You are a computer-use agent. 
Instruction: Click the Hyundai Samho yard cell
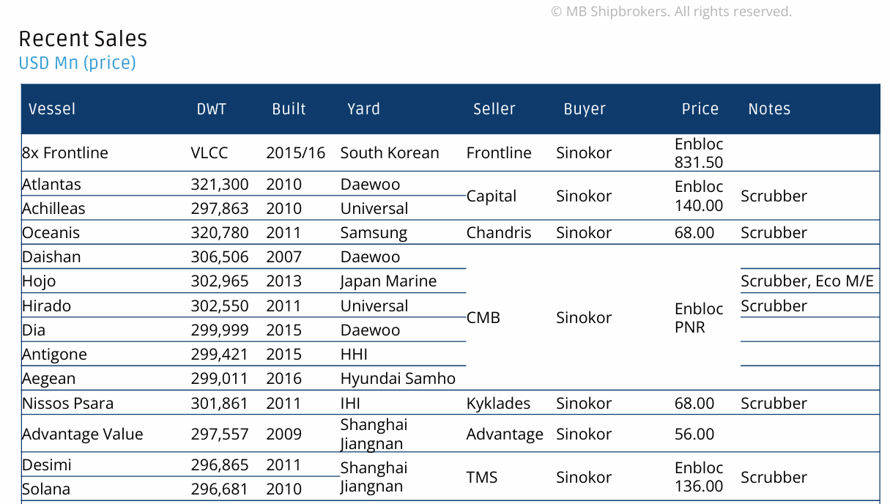click(398, 379)
